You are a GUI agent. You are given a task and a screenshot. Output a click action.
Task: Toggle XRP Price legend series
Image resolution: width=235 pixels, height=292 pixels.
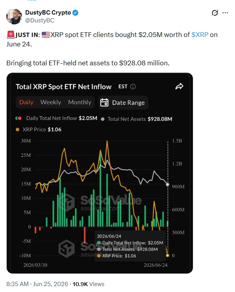pyautogui.click(x=39, y=129)
